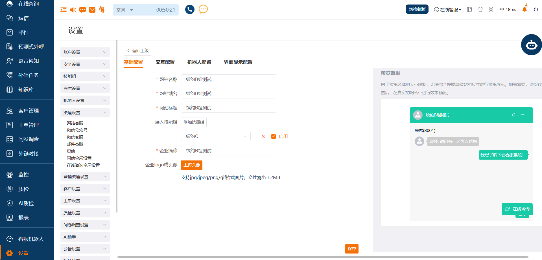Open the orange chat bubble icon

[203, 9]
